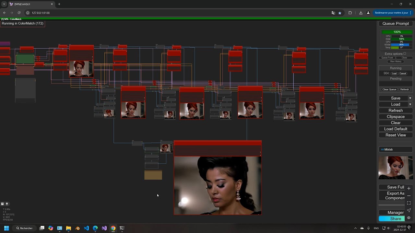The height and width of the screenshot is (233, 415).
Task: Open the Clipspace button
Action: [396, 117]
